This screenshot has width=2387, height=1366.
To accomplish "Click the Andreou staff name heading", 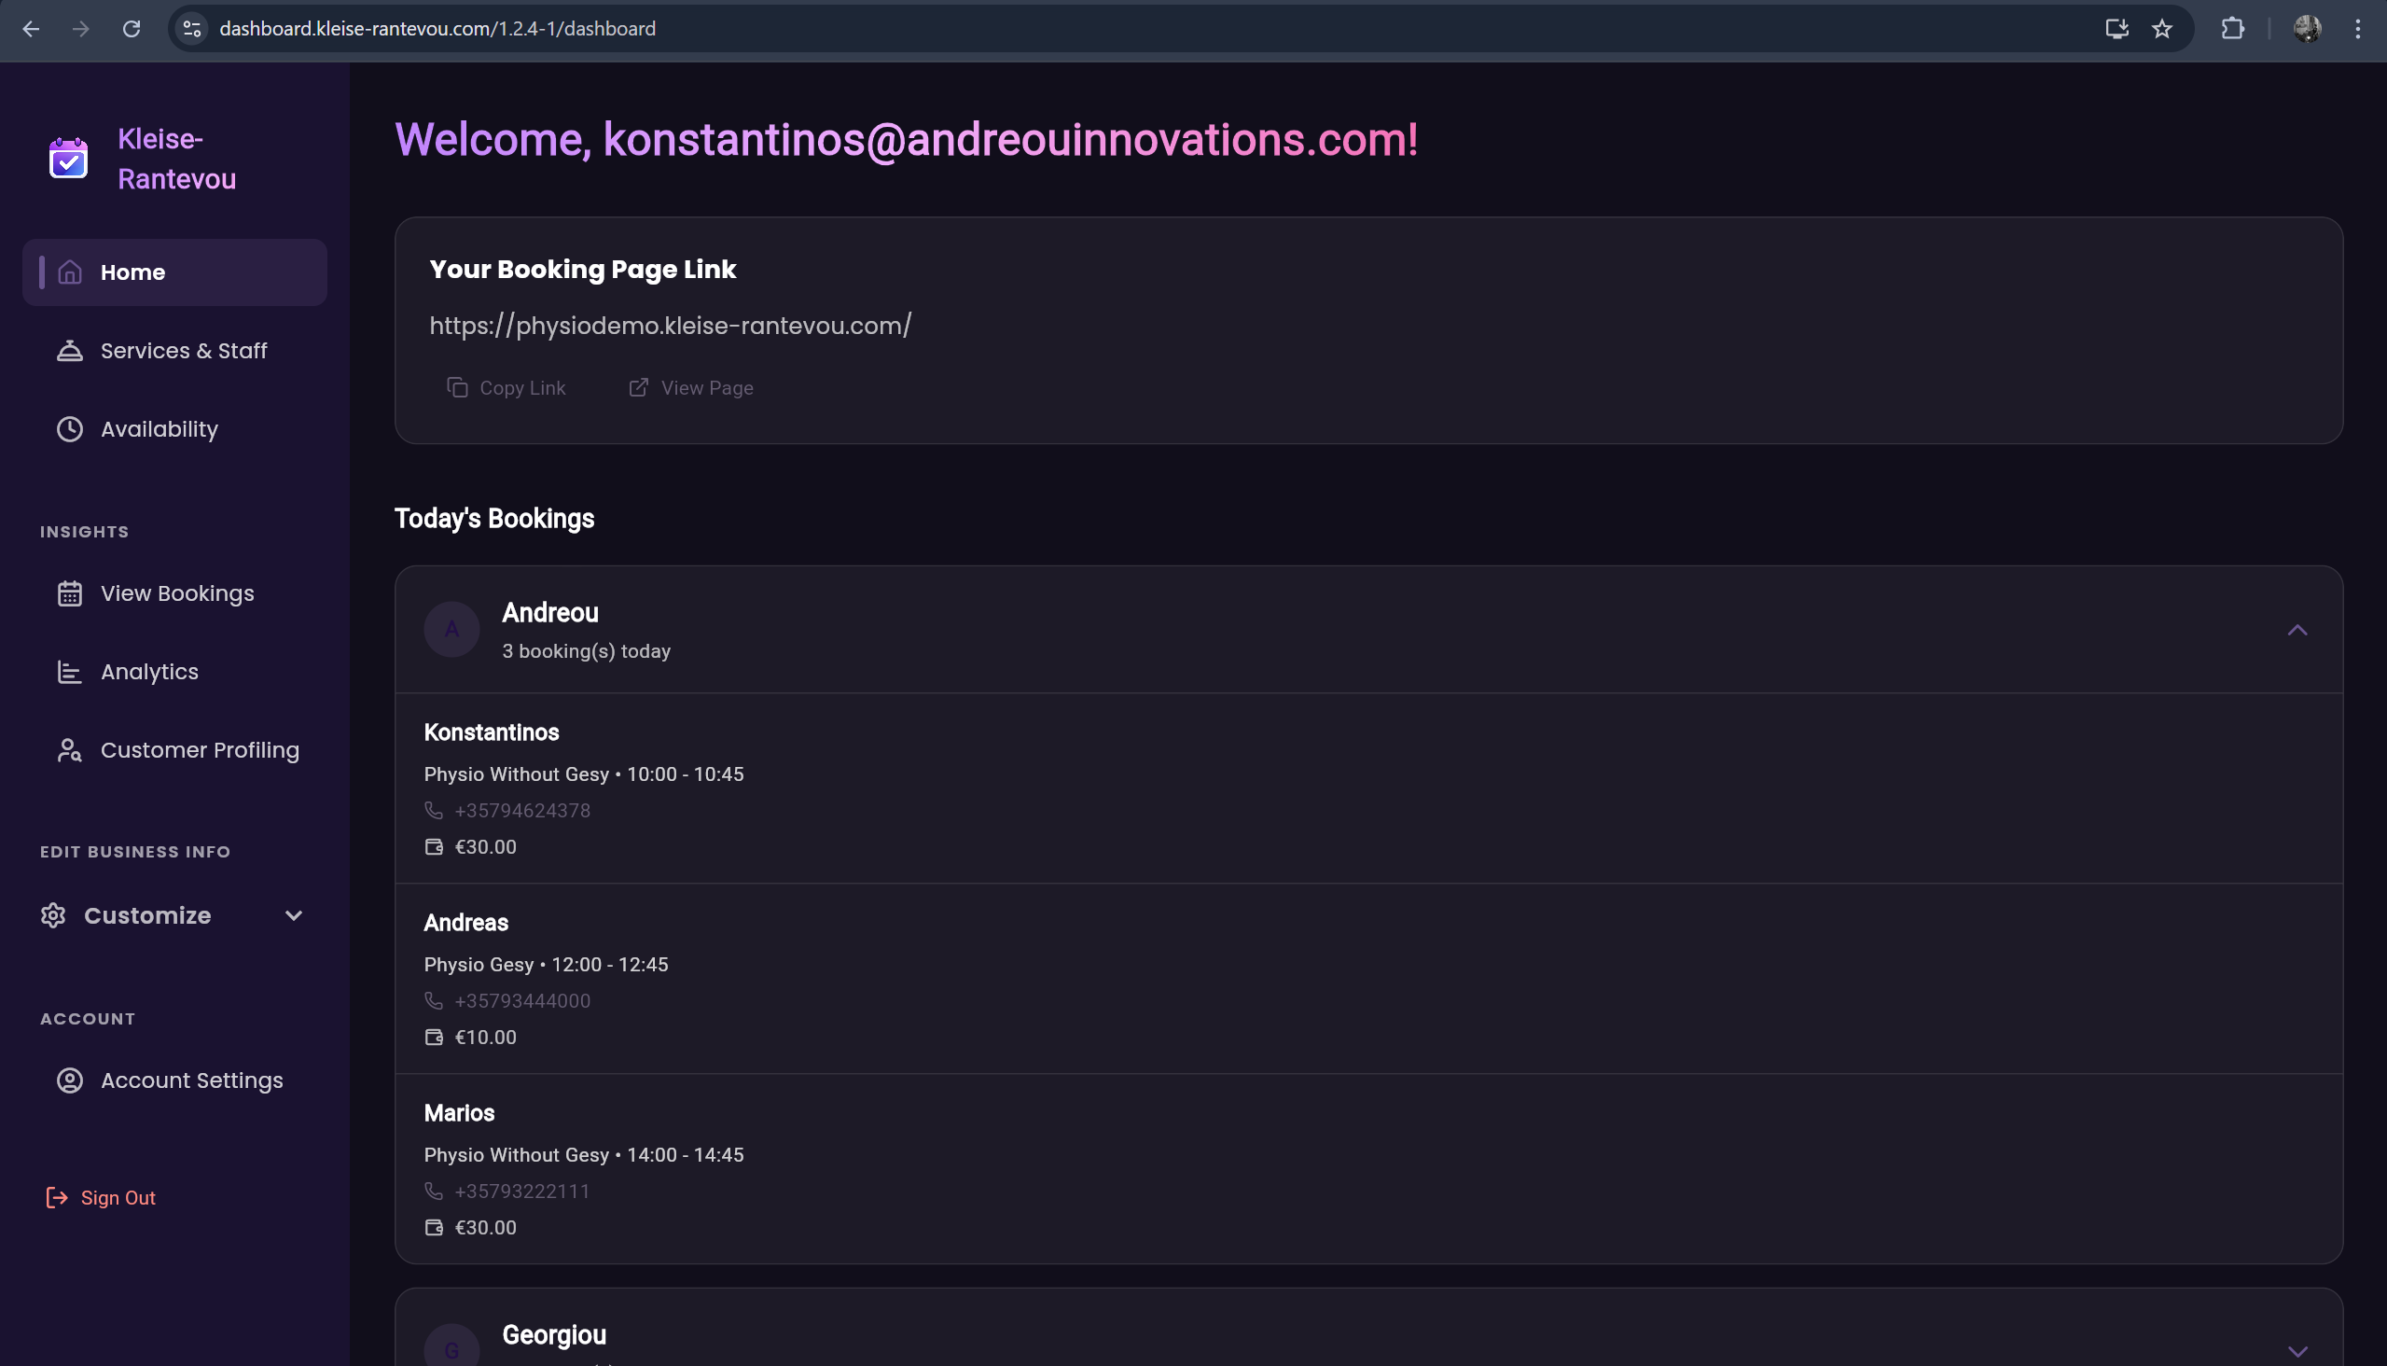I will tap(550, 613).
